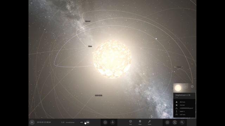This screenshot has height=126, width=225.
Task: Slow down simulation with rewind arrows
Action: click(x=82, y=122)
